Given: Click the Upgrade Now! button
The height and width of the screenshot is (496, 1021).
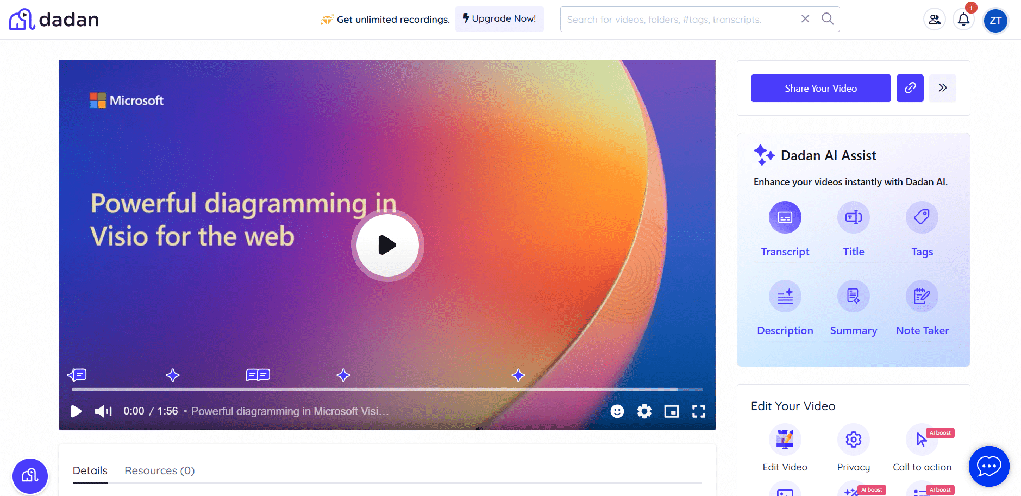Looking at the screenshot, I should 499,18.
